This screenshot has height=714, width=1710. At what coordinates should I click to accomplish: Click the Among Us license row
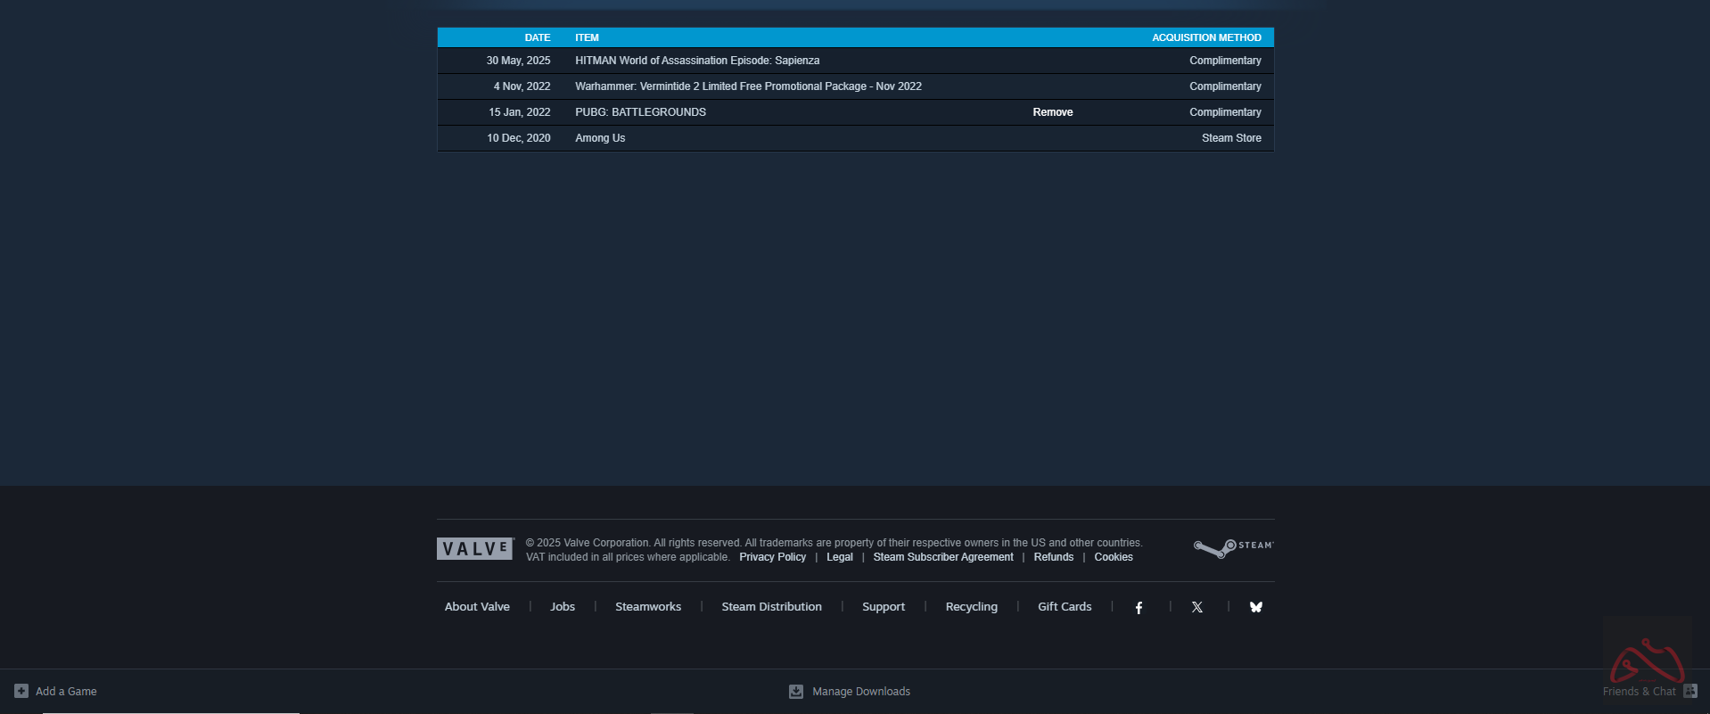tap(600, 138)
